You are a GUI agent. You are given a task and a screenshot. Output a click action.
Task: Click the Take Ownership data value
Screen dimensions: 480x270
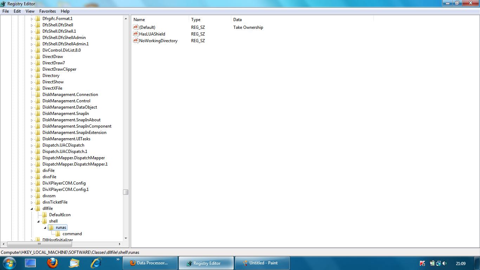click(x=248, y=27)
